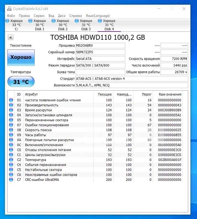Open the Файл menu
Screen dimensions: 197x219
(x=11, y=16)
